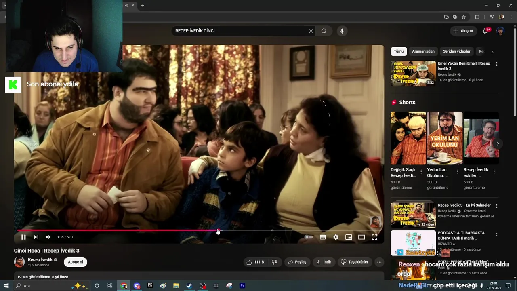
Task: Open a new browser tab with plus
Action: [143, 5]
